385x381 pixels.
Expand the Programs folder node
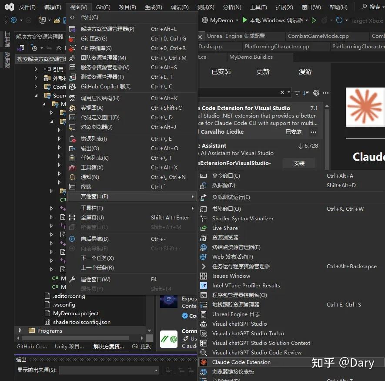pos(20,330)
